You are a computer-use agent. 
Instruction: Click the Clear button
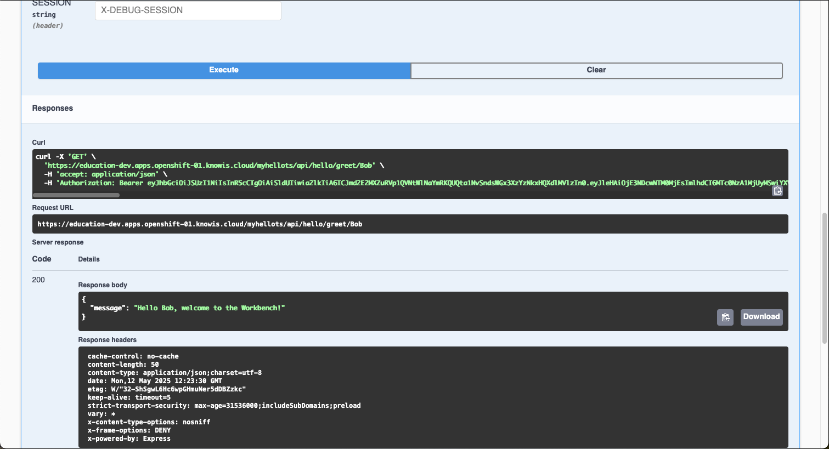click(x=596, y=70)
